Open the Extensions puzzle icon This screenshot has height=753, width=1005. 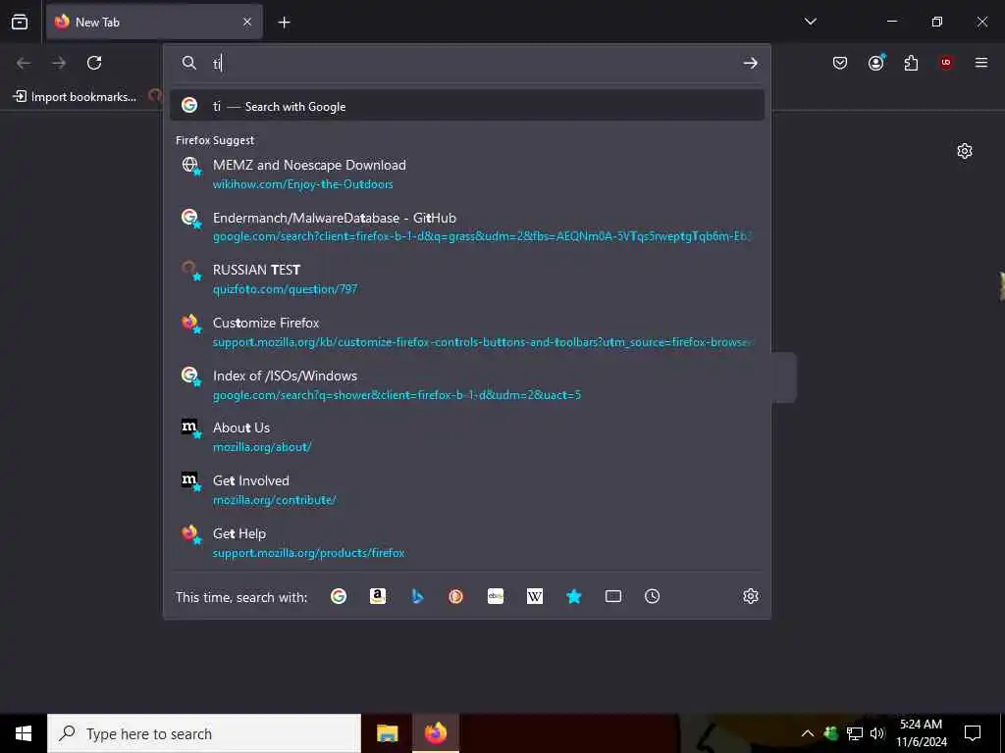click(911, 63)
